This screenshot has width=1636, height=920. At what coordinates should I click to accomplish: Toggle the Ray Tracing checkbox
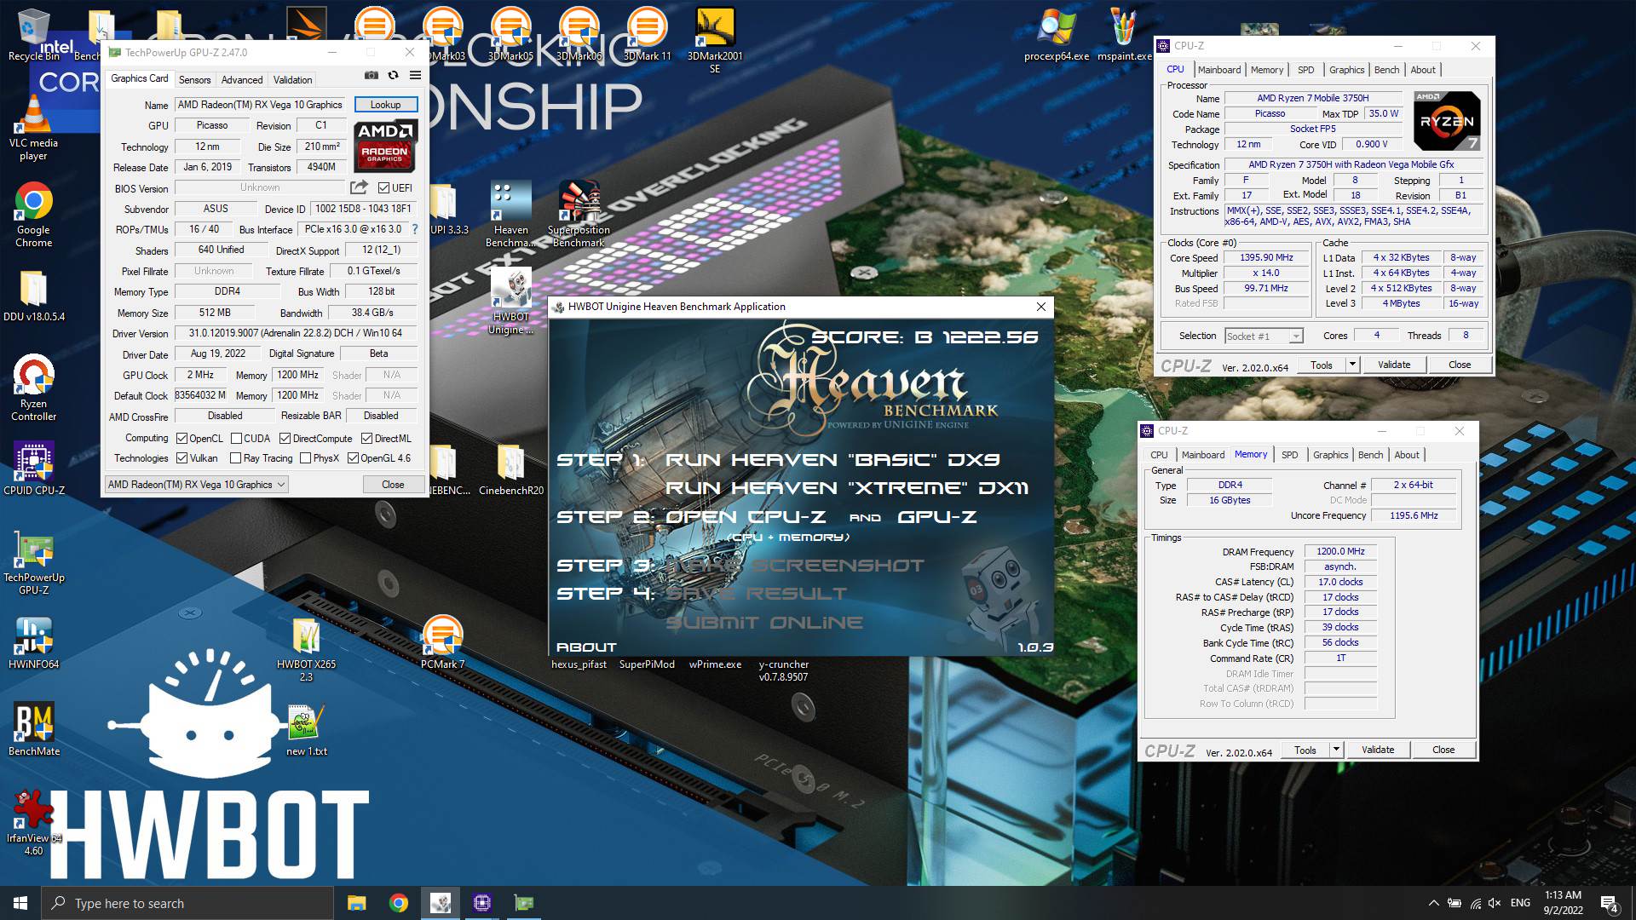pos(236,458)
